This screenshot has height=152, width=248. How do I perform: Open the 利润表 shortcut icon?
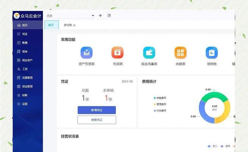[117, 52]
